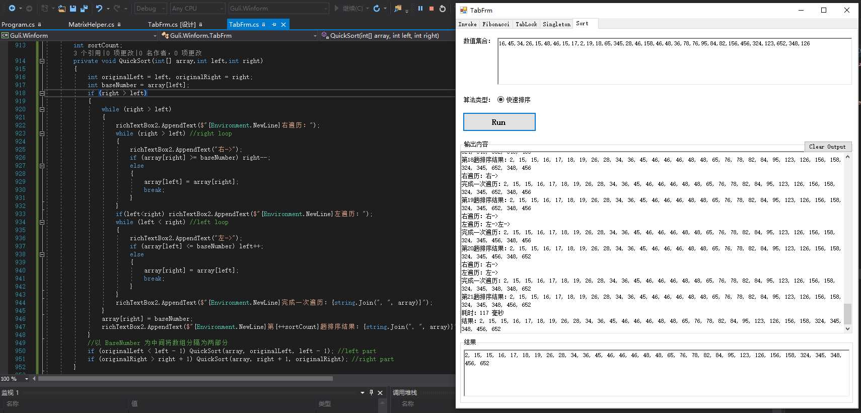
Task: Select the Fibonacci tab in TabFrm
Action: tap(495, 24)
